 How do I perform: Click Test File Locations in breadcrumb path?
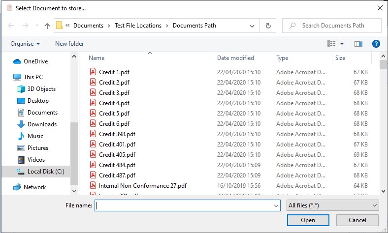(x=138, y=26)
